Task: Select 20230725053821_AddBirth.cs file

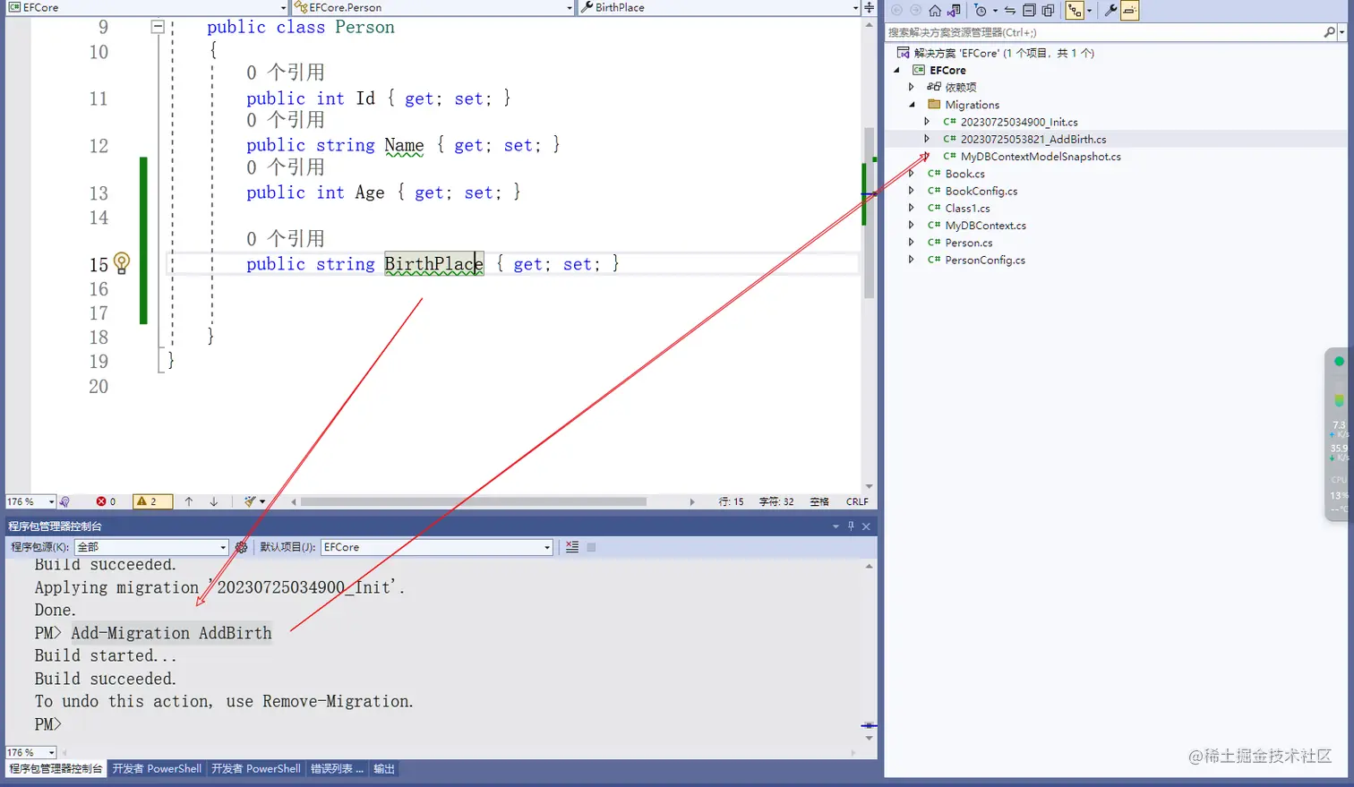Action: 1033,139
